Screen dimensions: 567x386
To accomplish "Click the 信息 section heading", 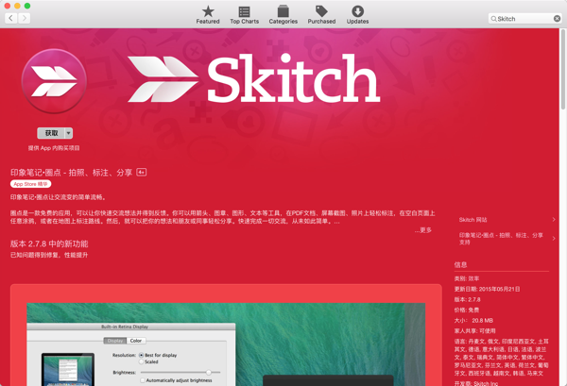I will click(461, 265).
